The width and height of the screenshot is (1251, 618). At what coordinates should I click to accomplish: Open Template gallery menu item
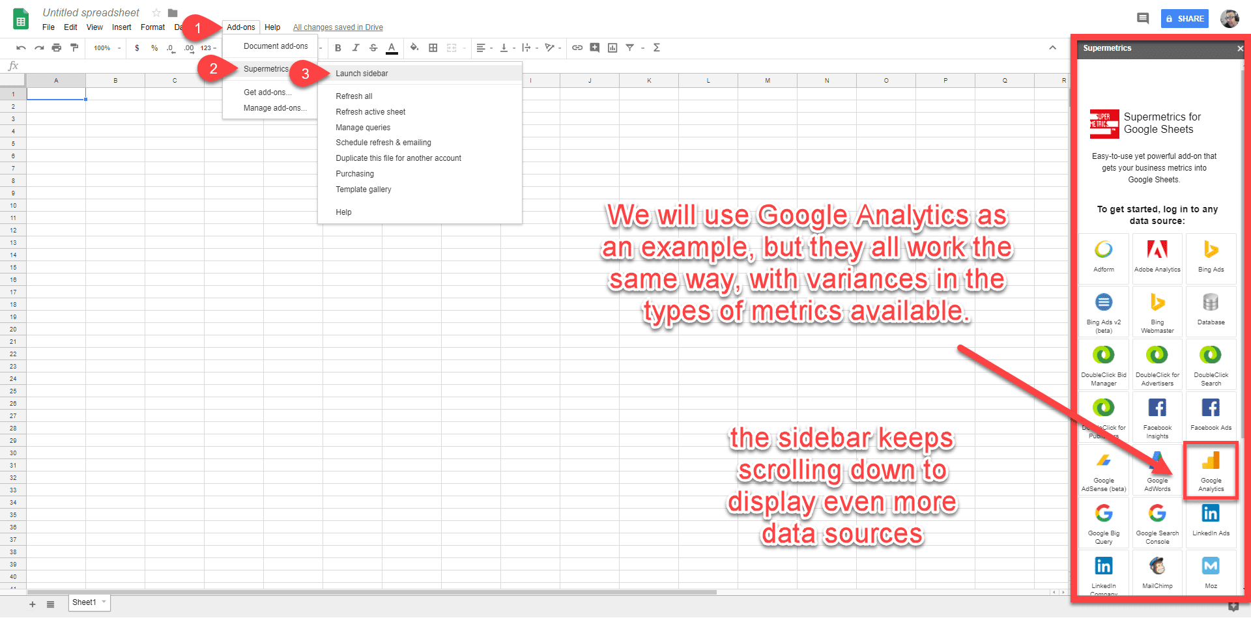[420, 190]
